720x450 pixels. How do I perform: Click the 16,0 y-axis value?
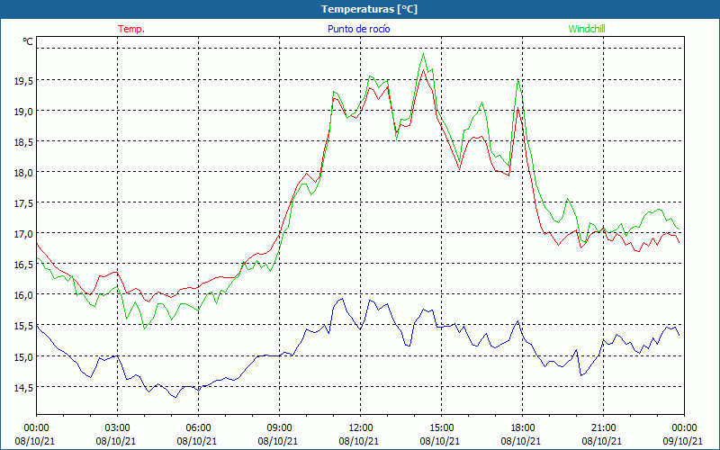coord(23,295)
